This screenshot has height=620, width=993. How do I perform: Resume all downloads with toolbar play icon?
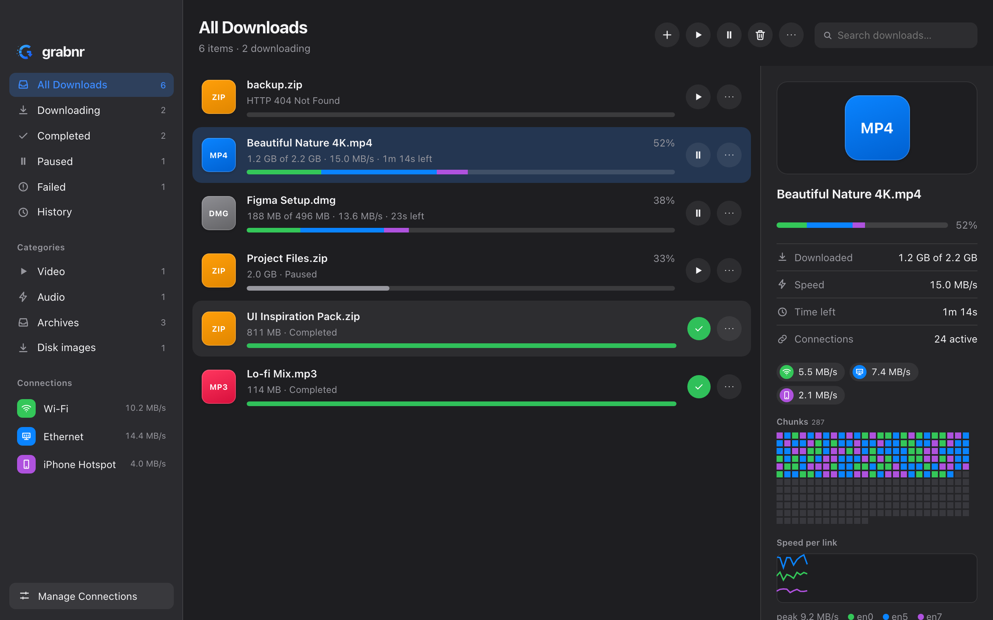click(698, 35)
